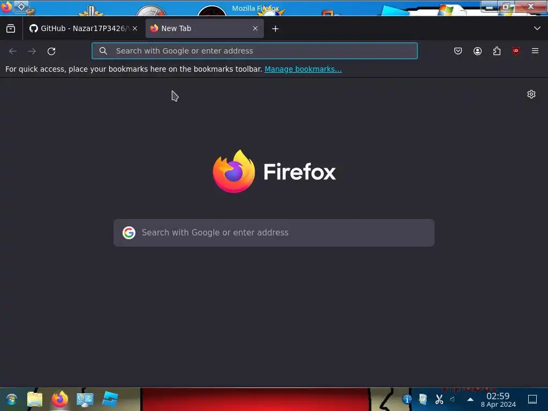Open the Firefox account menu
The image size is (548, 411).
pos(477,51)
